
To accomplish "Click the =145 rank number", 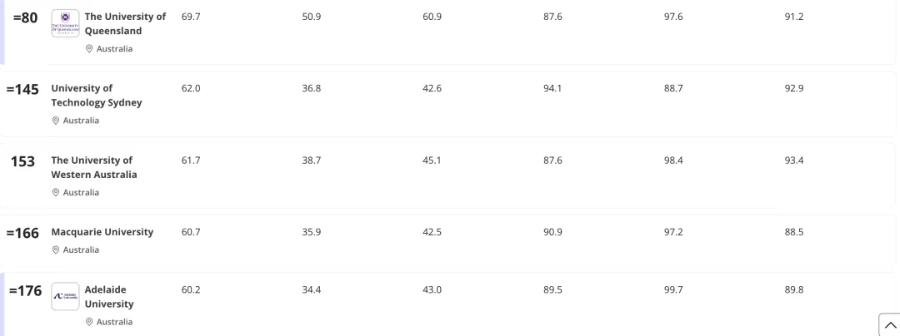I will pos(22,90).
